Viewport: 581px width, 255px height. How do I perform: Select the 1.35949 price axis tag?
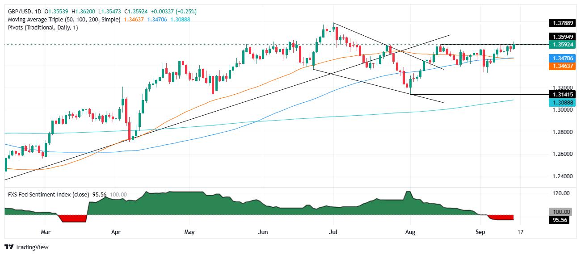click(560, 37)
